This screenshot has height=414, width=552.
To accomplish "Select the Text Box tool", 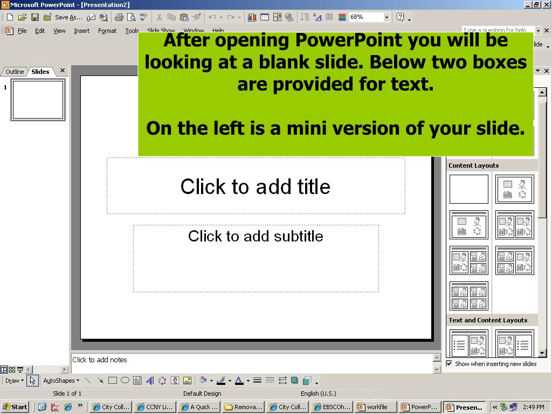I will [x=137, y=381].
